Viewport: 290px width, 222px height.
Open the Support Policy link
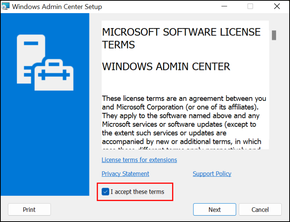(x=212, y=174)
